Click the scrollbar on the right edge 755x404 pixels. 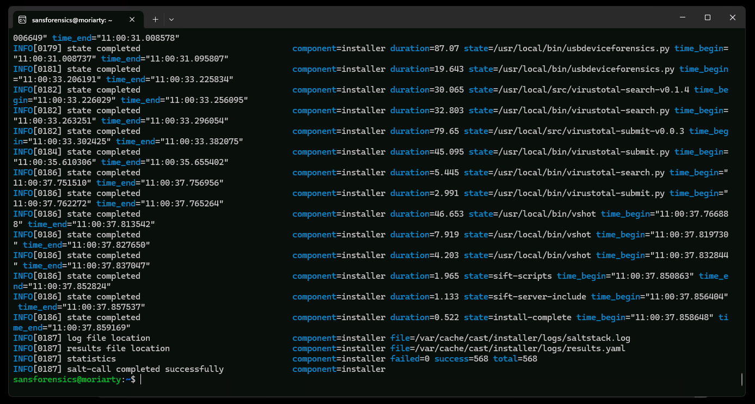(x=741, y=379)
